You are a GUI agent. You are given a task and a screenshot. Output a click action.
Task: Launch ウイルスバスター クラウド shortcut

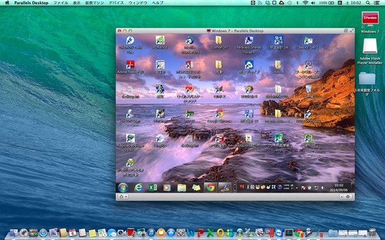189,94
